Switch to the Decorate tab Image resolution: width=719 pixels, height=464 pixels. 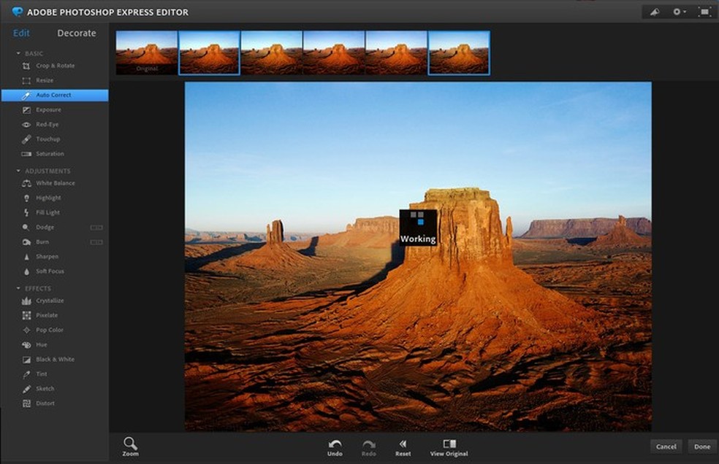[x=76, y=34]
